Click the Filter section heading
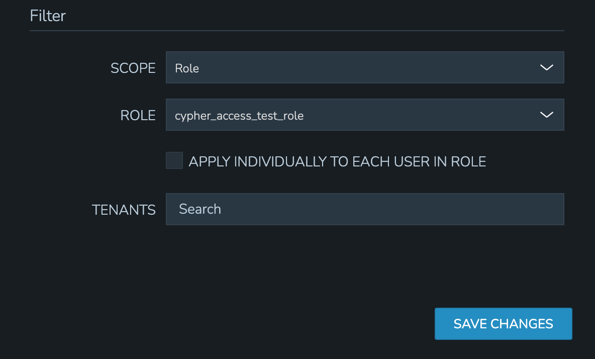 pyautogui.click(x=48, y=16)
